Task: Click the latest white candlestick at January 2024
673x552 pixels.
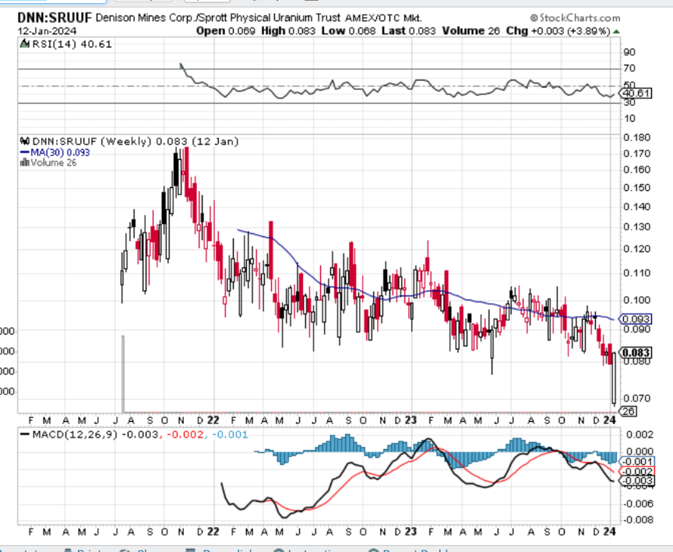Action: (615, 378)
